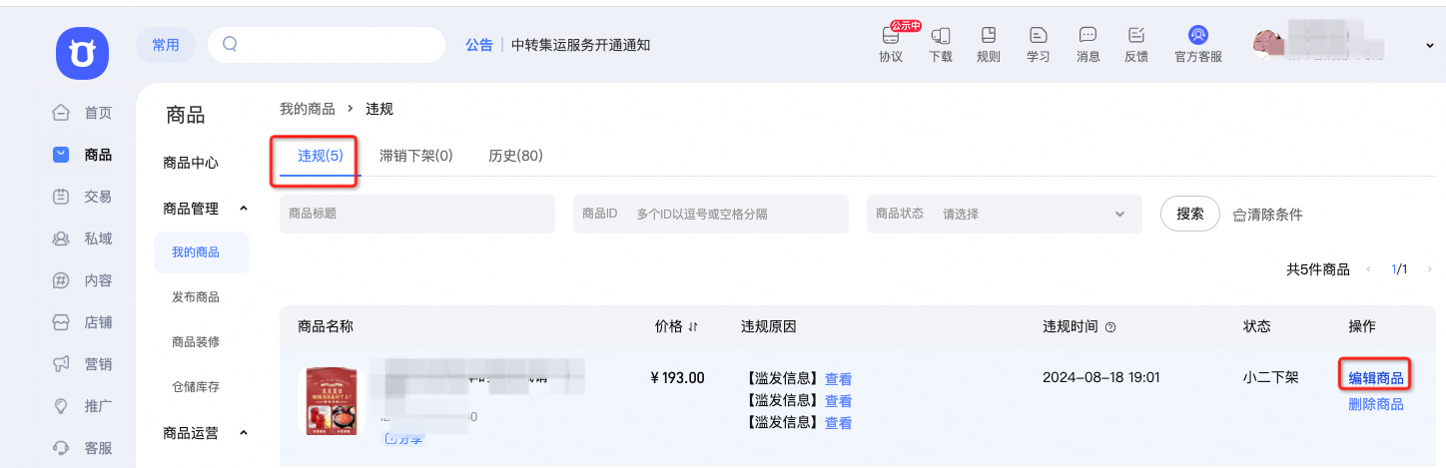Go to 首页 in left sidebar
This screenshot has height=468, width=1446.
[83, 113]
